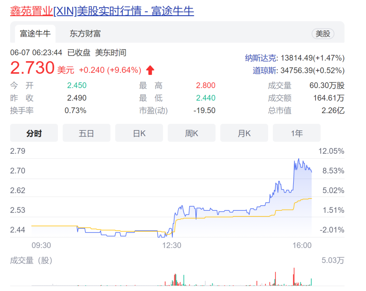This screenshot has height=291, width=366.
Task: Open the 月K monthly chart
Action: (244, 133)
